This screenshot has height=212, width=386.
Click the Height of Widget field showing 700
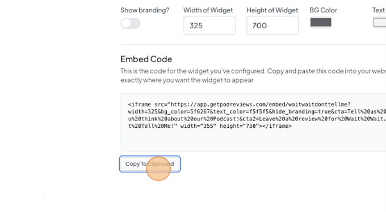(272, 25)
